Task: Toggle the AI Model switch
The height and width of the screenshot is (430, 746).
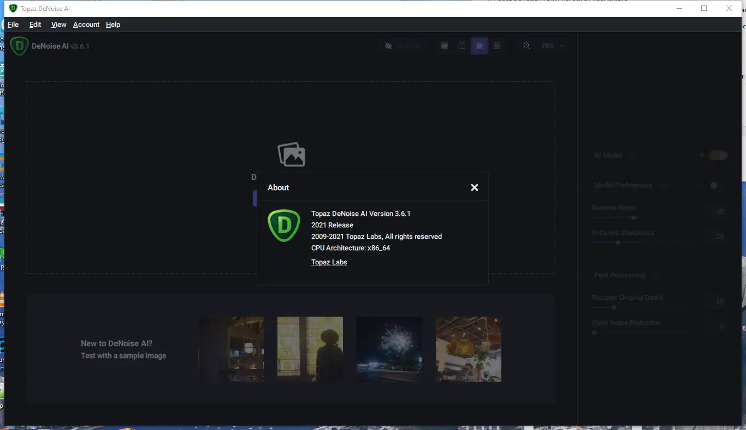Action: [718, 155]
